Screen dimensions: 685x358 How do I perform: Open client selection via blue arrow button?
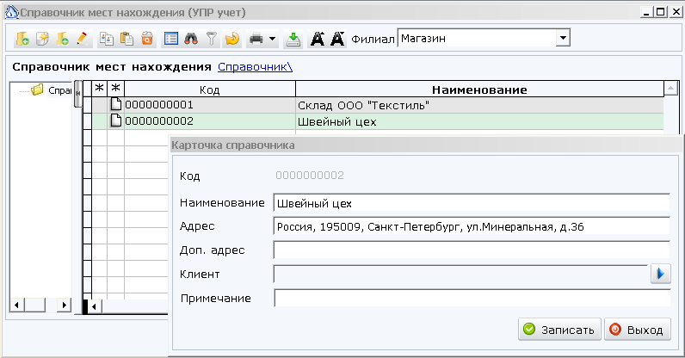(x=661, y=274)
